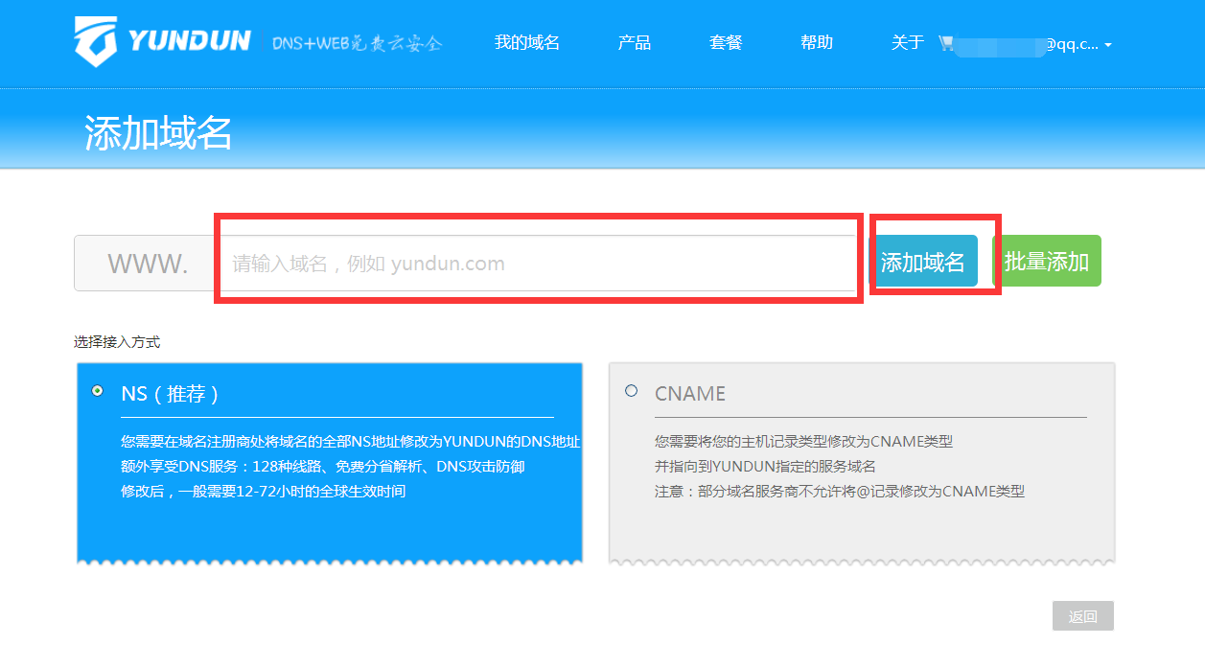Open the 产品 menu item
The image size is (1205, 645).
634,42
